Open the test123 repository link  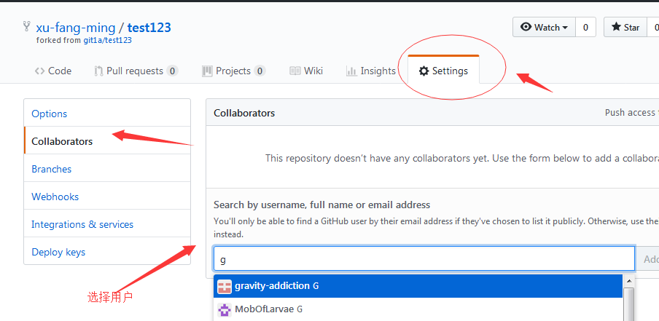(x=149, y=28)
